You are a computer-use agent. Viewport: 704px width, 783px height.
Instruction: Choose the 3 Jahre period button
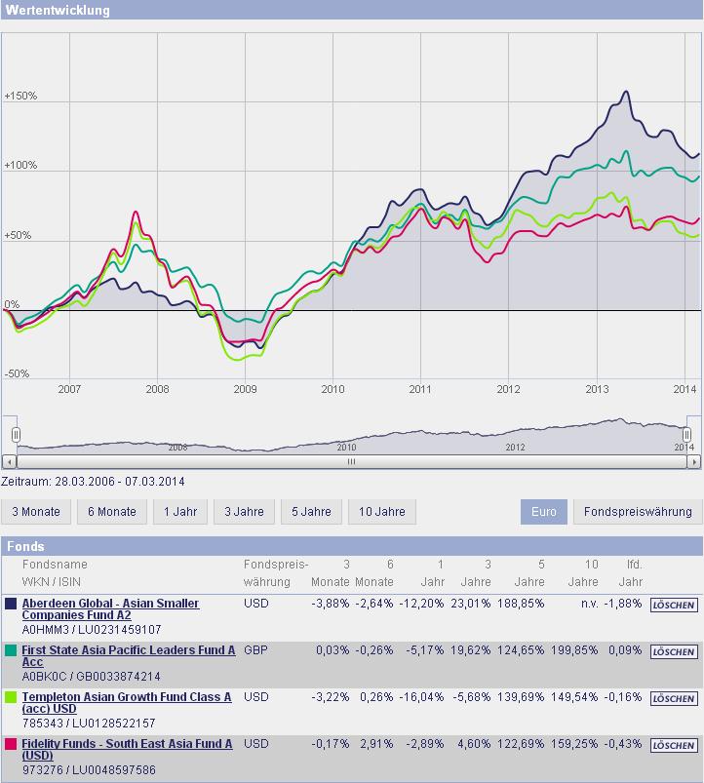click(244, 512)
